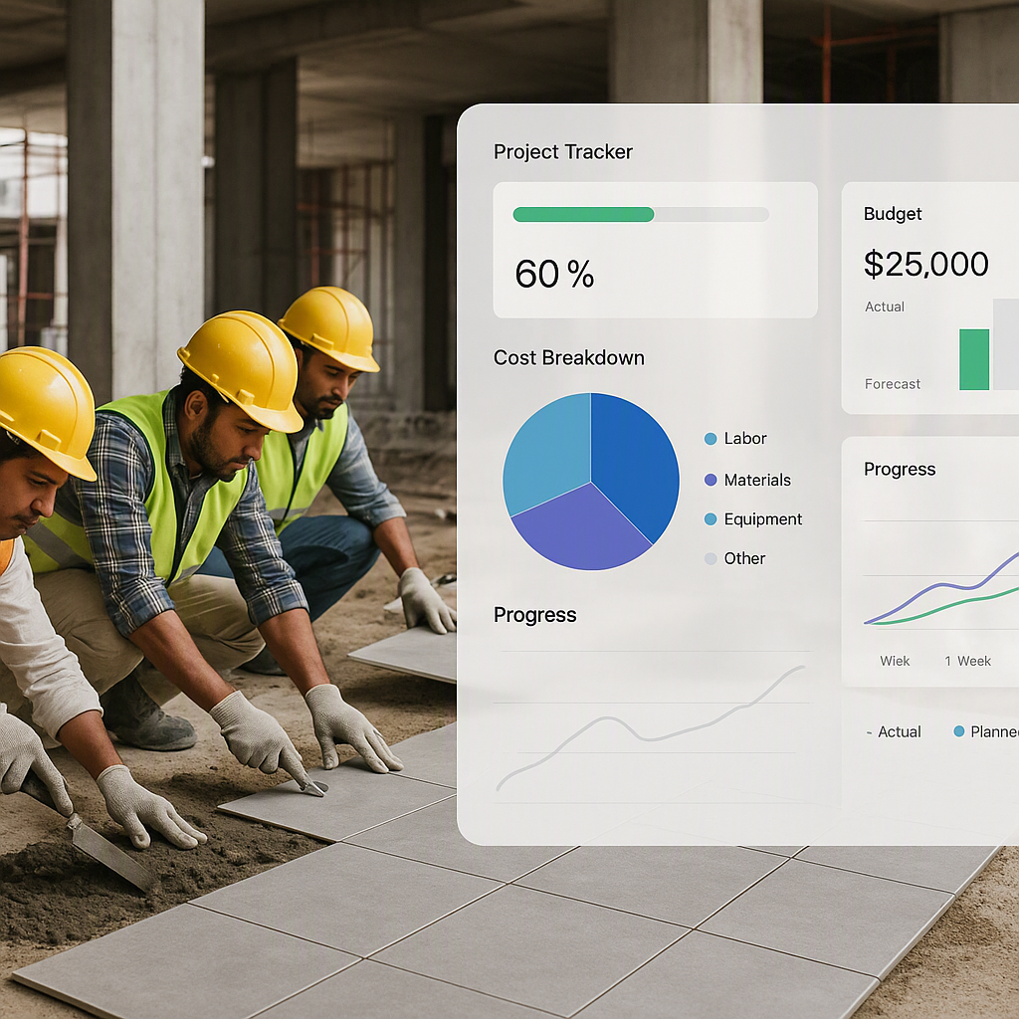Click the Project Tracker title
1019x1019 pixels.
point(563,152)
